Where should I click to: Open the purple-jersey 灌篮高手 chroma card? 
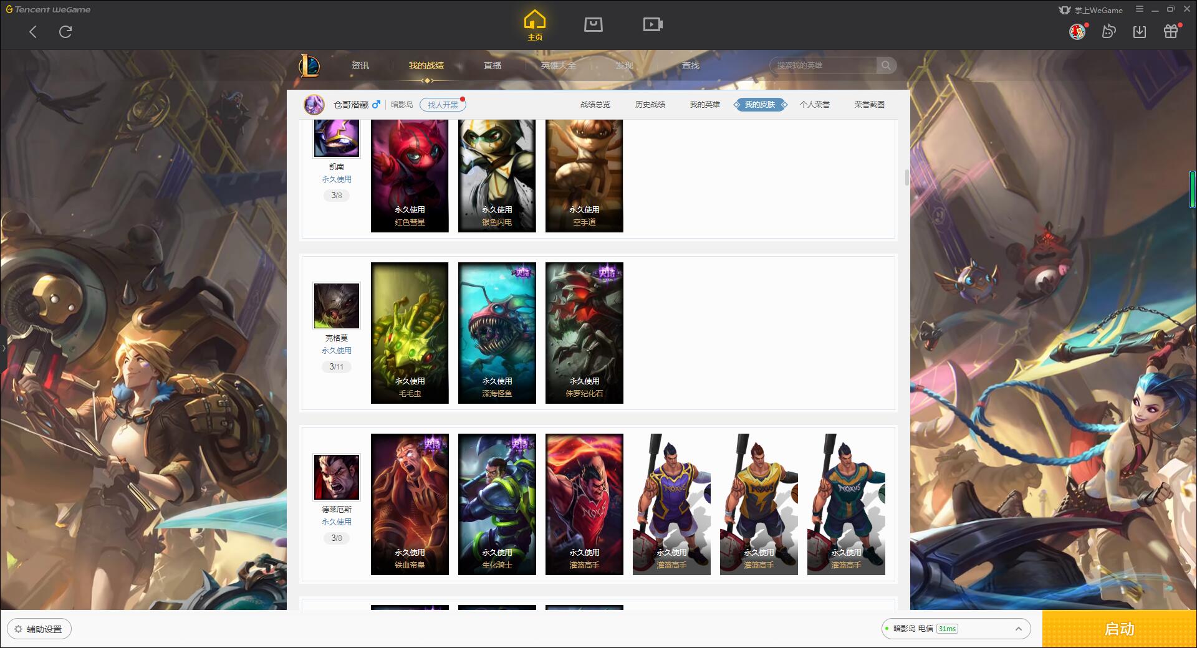point(671,504)
